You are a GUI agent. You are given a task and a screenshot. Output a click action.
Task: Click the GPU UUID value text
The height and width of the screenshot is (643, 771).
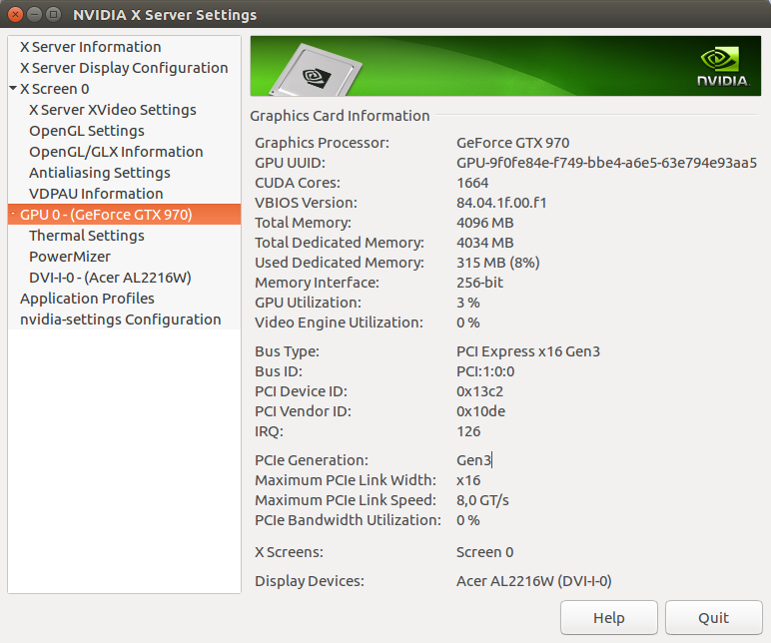click(x=607, y=163)
